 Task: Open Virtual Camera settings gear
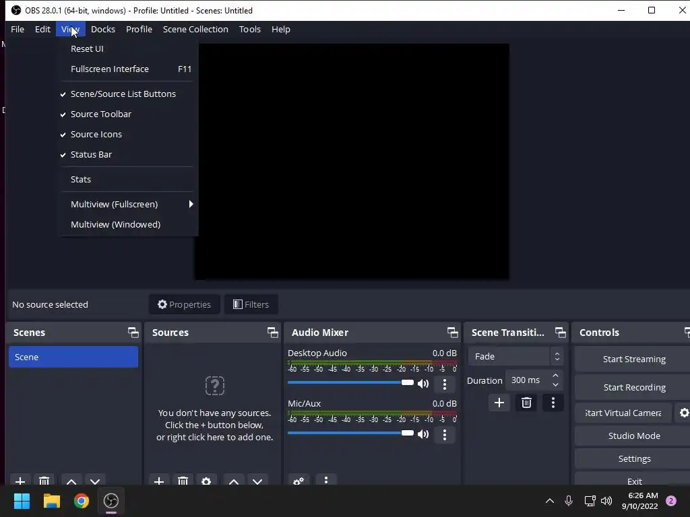pyautogui.click(x=683, y=413)
